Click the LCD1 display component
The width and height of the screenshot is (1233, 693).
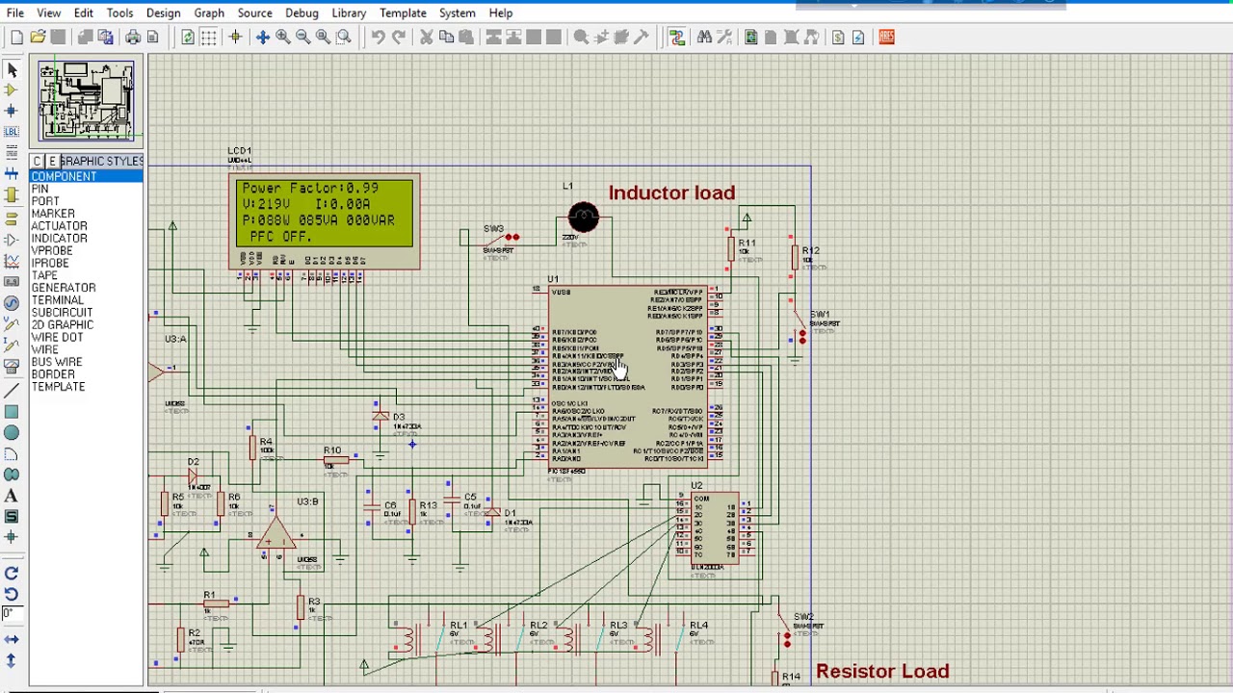coord(325,222)
